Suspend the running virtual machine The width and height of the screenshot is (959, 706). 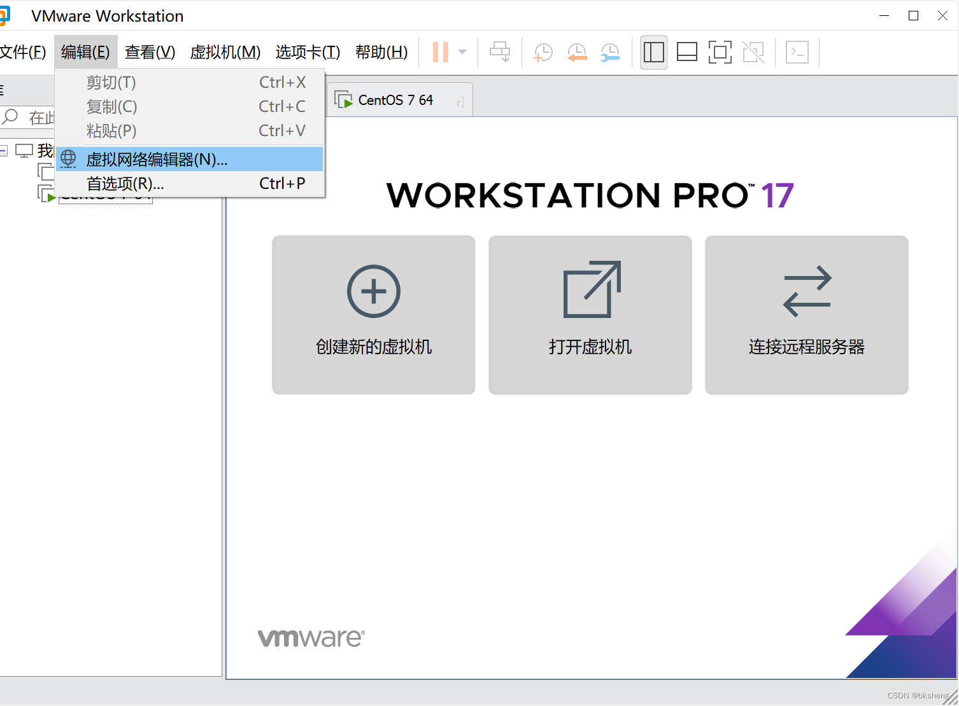click(x=439, y=52)
